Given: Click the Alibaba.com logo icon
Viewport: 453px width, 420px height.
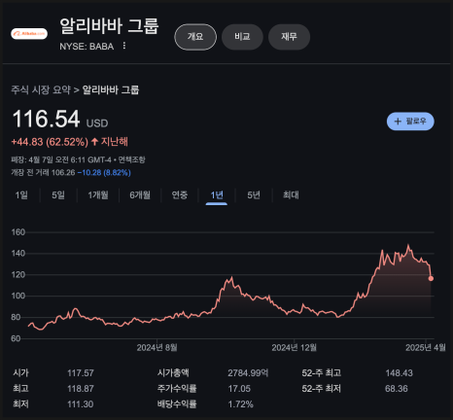Looking at the screenshot, I should pyautogui.click(x=29, y=33).
